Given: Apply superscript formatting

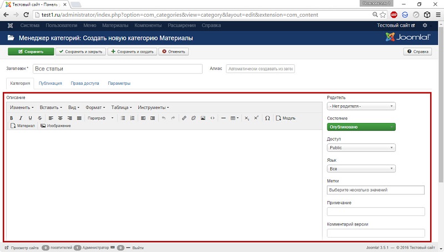Looking at the screenshot, I should point(256,118).
